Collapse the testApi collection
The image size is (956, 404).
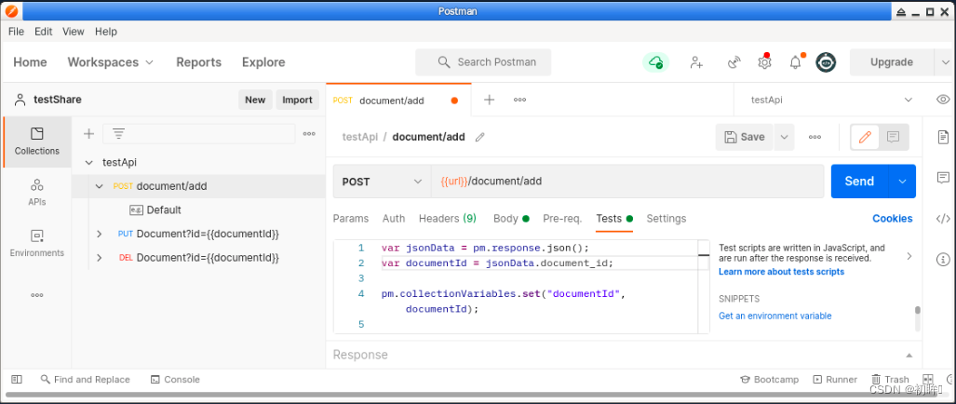89,163
